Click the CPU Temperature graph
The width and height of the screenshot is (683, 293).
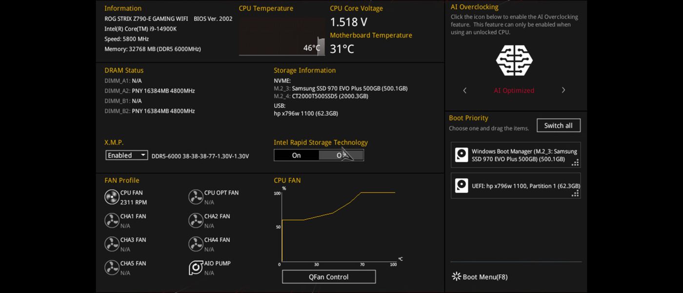click(x=281, y=37)
